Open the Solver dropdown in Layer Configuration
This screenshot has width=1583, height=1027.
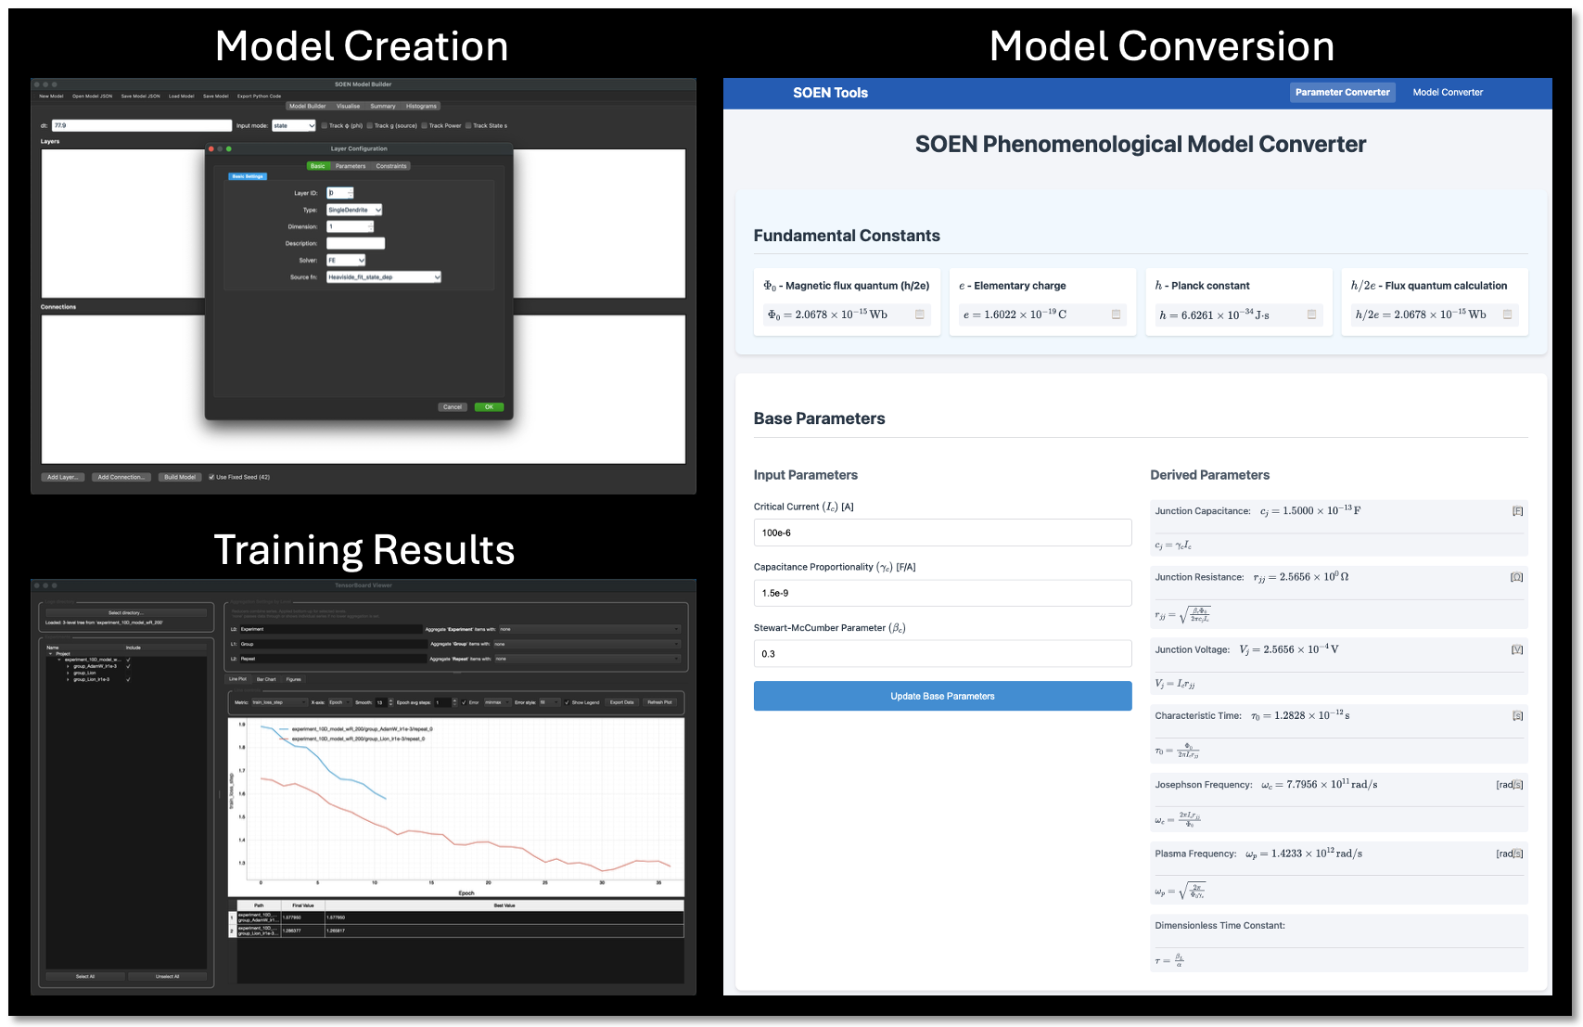(346, 260)
